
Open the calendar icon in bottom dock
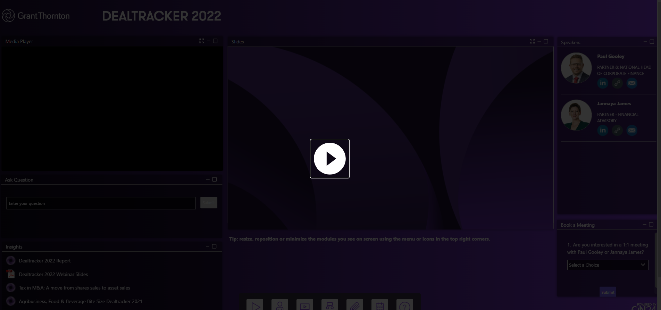(x=379, y=305)
